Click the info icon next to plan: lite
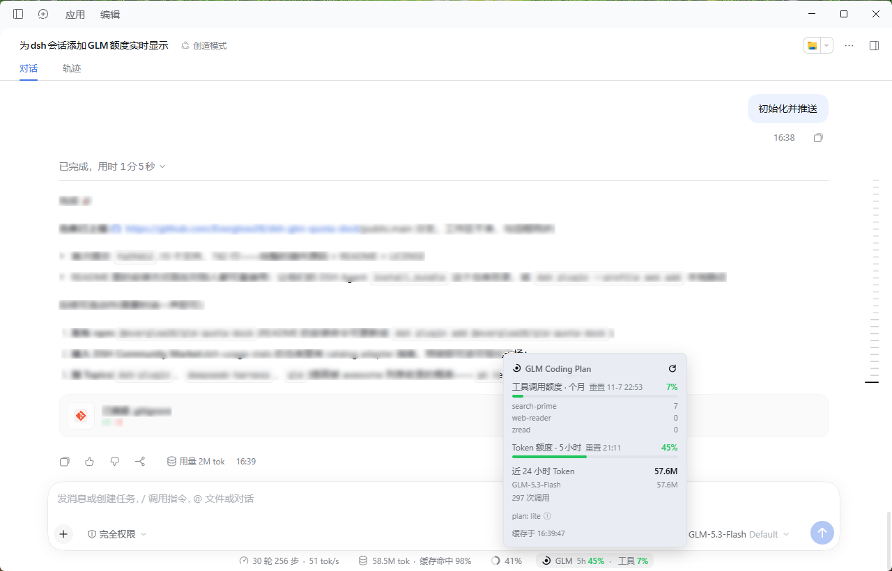Viewport: 892px width, 571px height. click(547, 516)
